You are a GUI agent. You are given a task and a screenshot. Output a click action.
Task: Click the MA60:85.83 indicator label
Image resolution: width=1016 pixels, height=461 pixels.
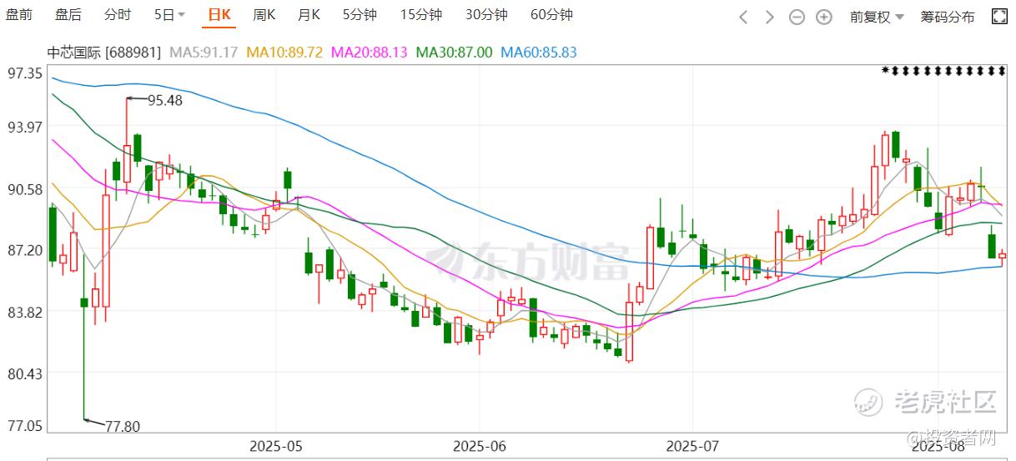point(539,52)
